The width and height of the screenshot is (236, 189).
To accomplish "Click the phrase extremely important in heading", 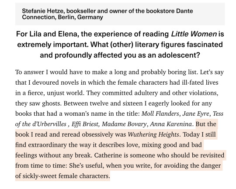I will point(53,45).
